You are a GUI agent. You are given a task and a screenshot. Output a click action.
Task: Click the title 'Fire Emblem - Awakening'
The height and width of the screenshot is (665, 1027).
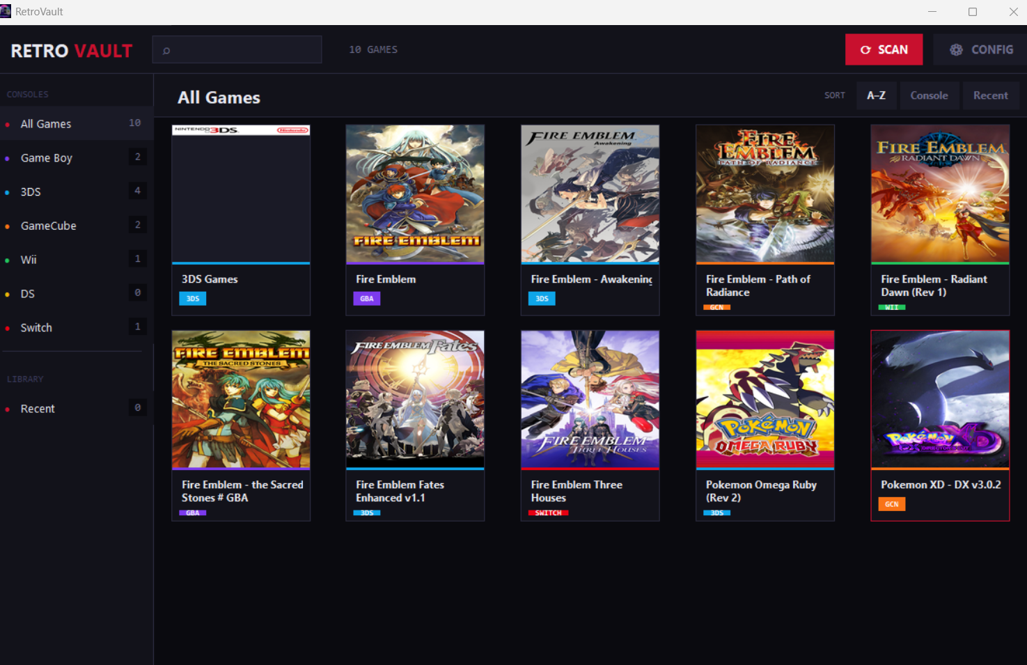[x=592, y=279]
